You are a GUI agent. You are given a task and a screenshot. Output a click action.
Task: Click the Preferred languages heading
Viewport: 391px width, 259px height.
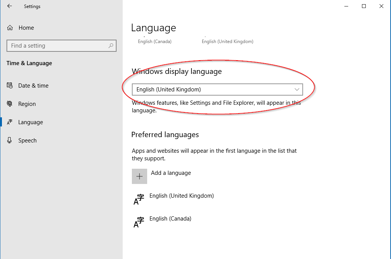(x=165, y=135)
